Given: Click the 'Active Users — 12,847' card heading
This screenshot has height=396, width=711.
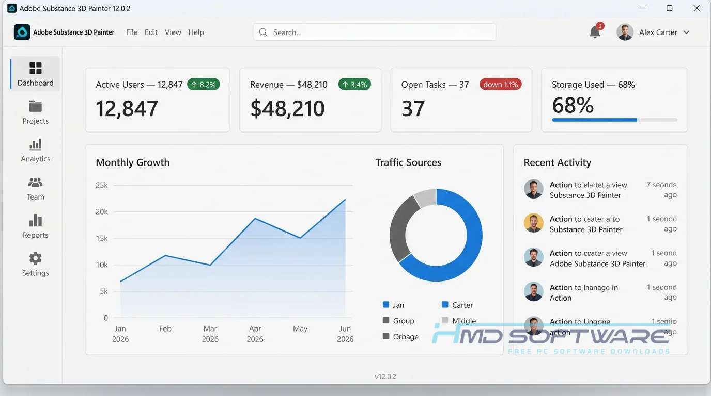Looking at the screenshot, I should [140, 85].
